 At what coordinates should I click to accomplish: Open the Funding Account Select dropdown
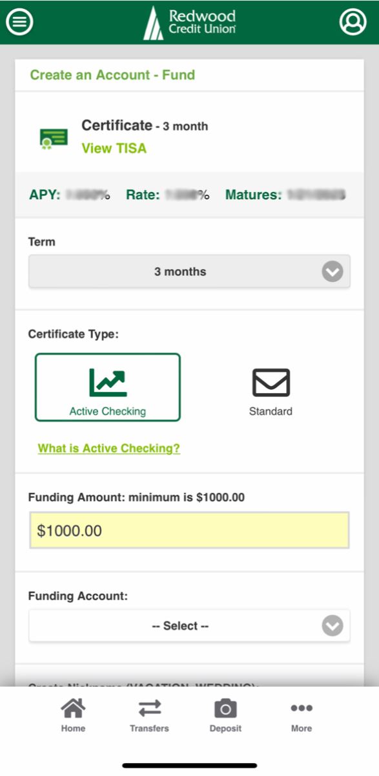pos(189,626)
